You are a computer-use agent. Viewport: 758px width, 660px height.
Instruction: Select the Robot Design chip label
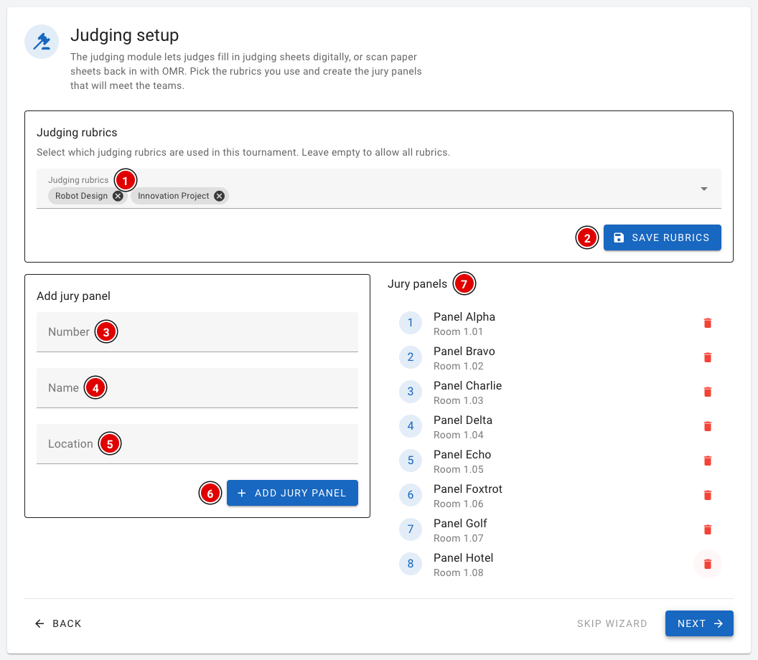pyautogui.click(x=81, y=196)
